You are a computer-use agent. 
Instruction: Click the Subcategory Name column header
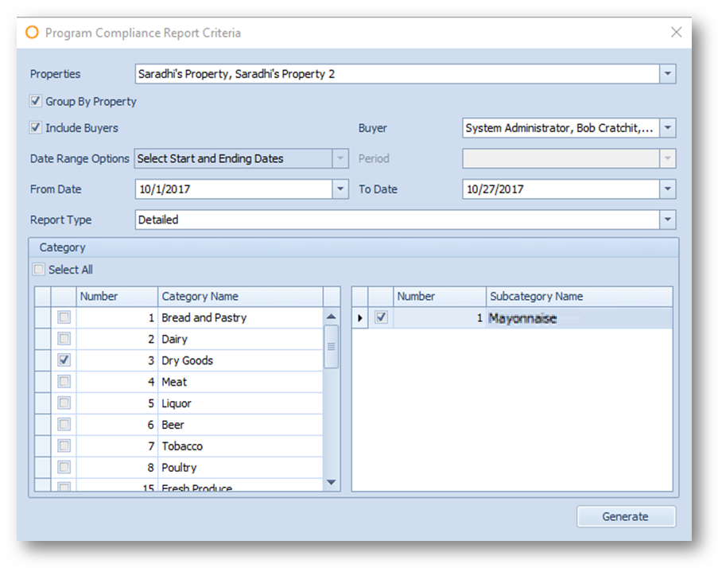pyautogui.click(x=578, y=297)
